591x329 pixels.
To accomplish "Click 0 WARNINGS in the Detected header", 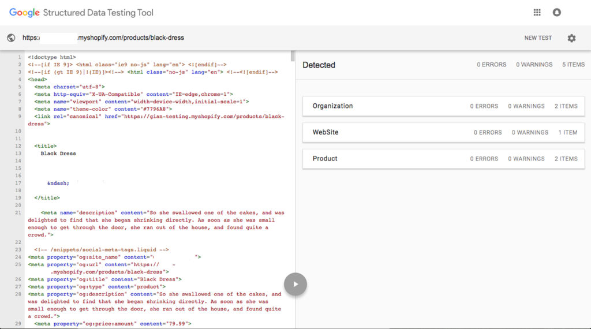I will click(534, 65).
